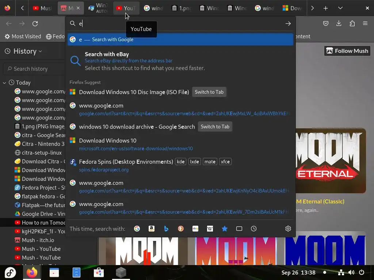374x280 pixels.
Task: Switch to the first YouTube Mus tab
Action: tap(42, 8)
